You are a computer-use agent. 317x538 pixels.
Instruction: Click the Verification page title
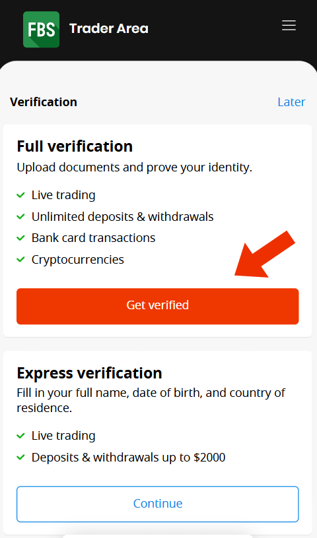pos(44,102)
